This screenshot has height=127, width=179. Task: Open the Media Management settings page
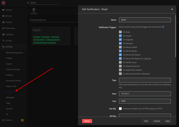[x=15, y=53]
